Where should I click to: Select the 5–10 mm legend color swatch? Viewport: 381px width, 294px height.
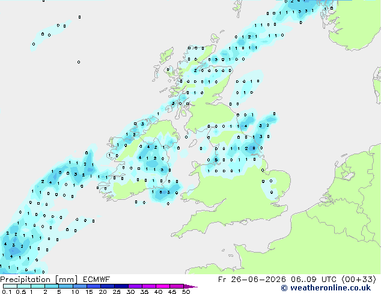[x=66, y=286]
